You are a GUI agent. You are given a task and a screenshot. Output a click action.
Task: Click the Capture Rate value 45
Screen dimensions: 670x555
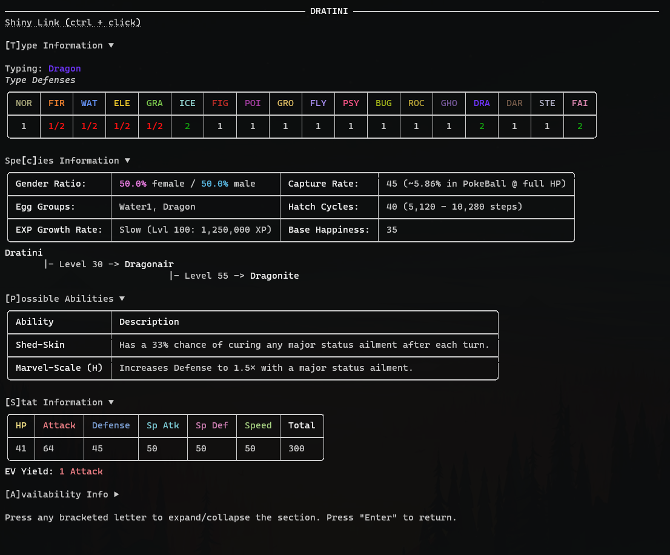[476, 184]
